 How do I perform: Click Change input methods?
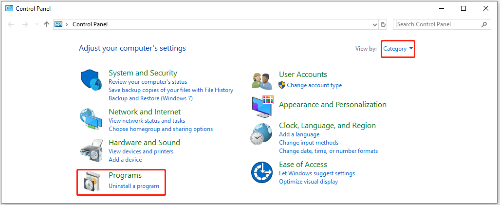(308, 143)
